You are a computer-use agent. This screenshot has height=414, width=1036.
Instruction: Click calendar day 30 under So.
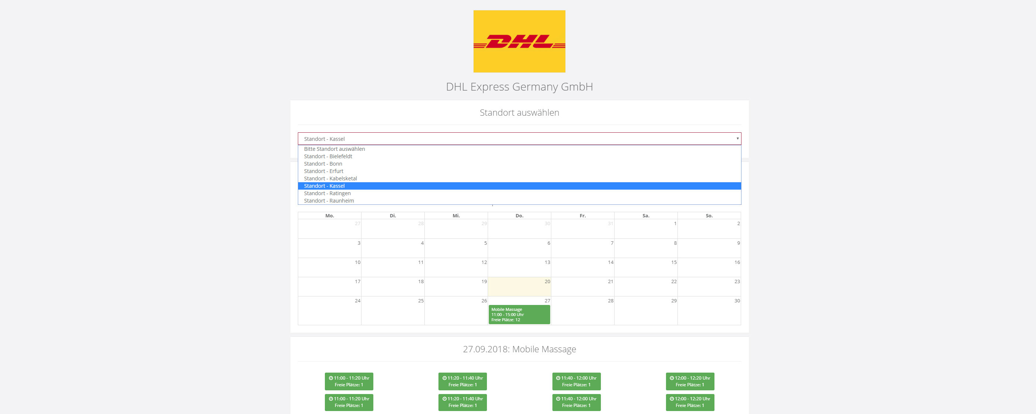click(709, 311)
